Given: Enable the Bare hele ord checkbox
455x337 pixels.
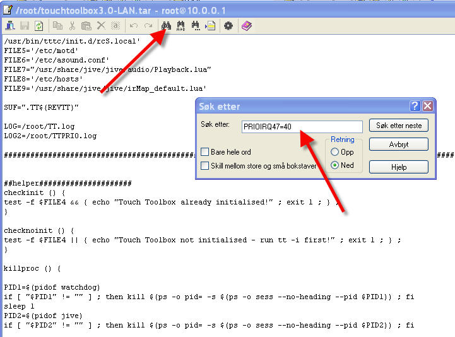Looking at the screenshot, I should click(205, 152).
